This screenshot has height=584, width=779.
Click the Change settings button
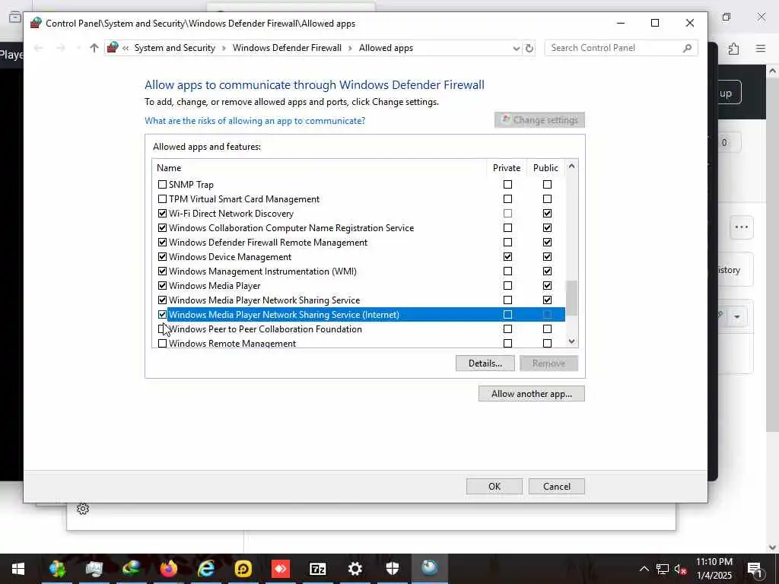[x=539, y=119]
